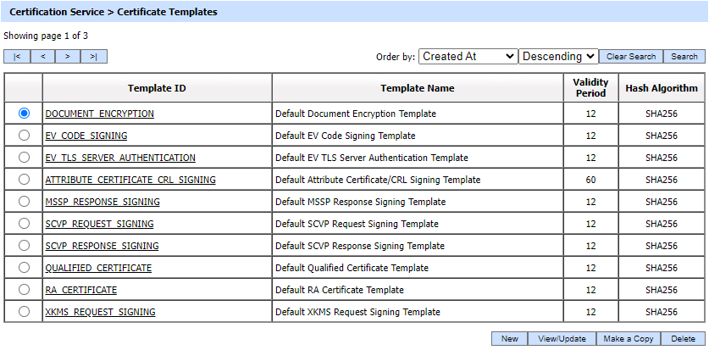Select the EV_CODE_SIGNING template radio button
709x350 pixels.
24,135
